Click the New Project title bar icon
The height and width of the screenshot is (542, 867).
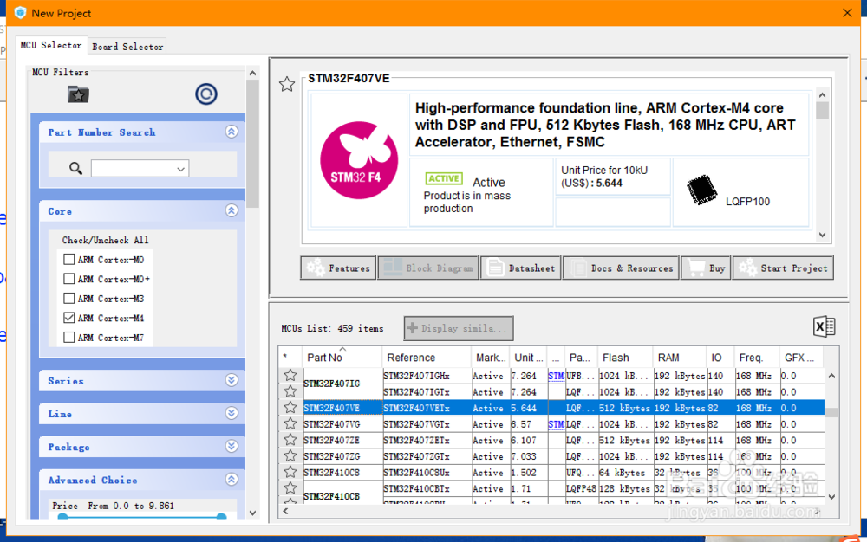[20, 13]
